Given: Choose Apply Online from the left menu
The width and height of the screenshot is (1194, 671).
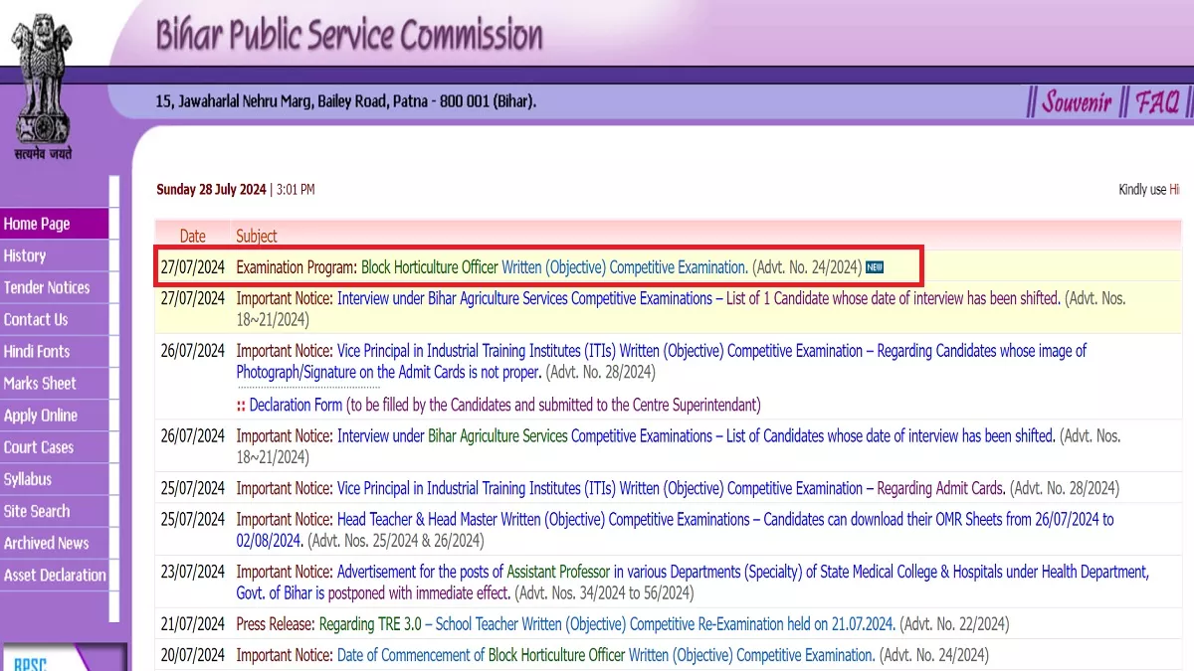Looking at the screenshot, I should coord(54,416).
